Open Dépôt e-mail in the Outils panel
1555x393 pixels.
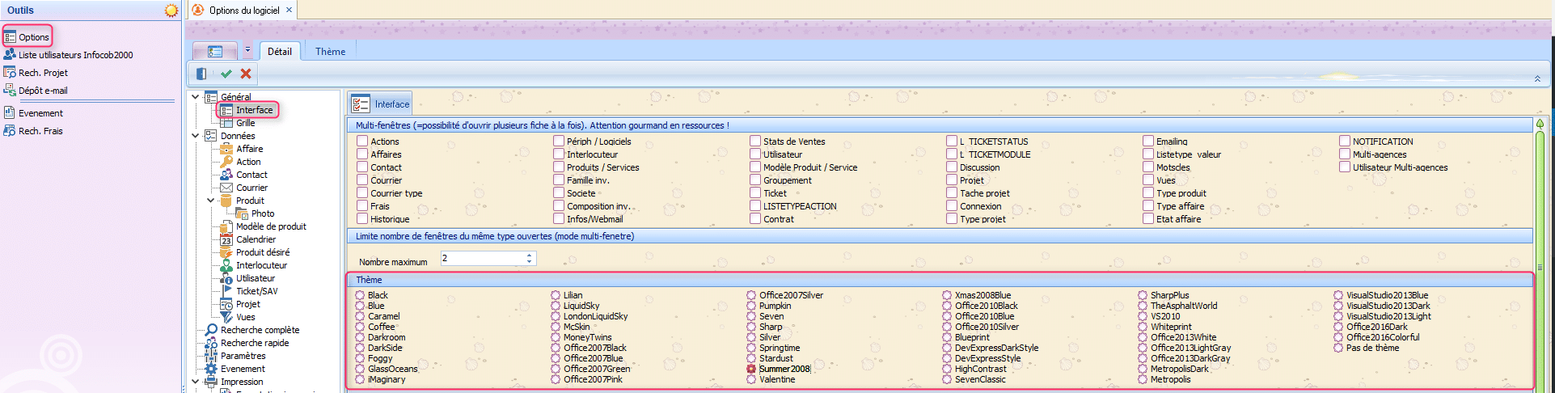coord(43,91)
